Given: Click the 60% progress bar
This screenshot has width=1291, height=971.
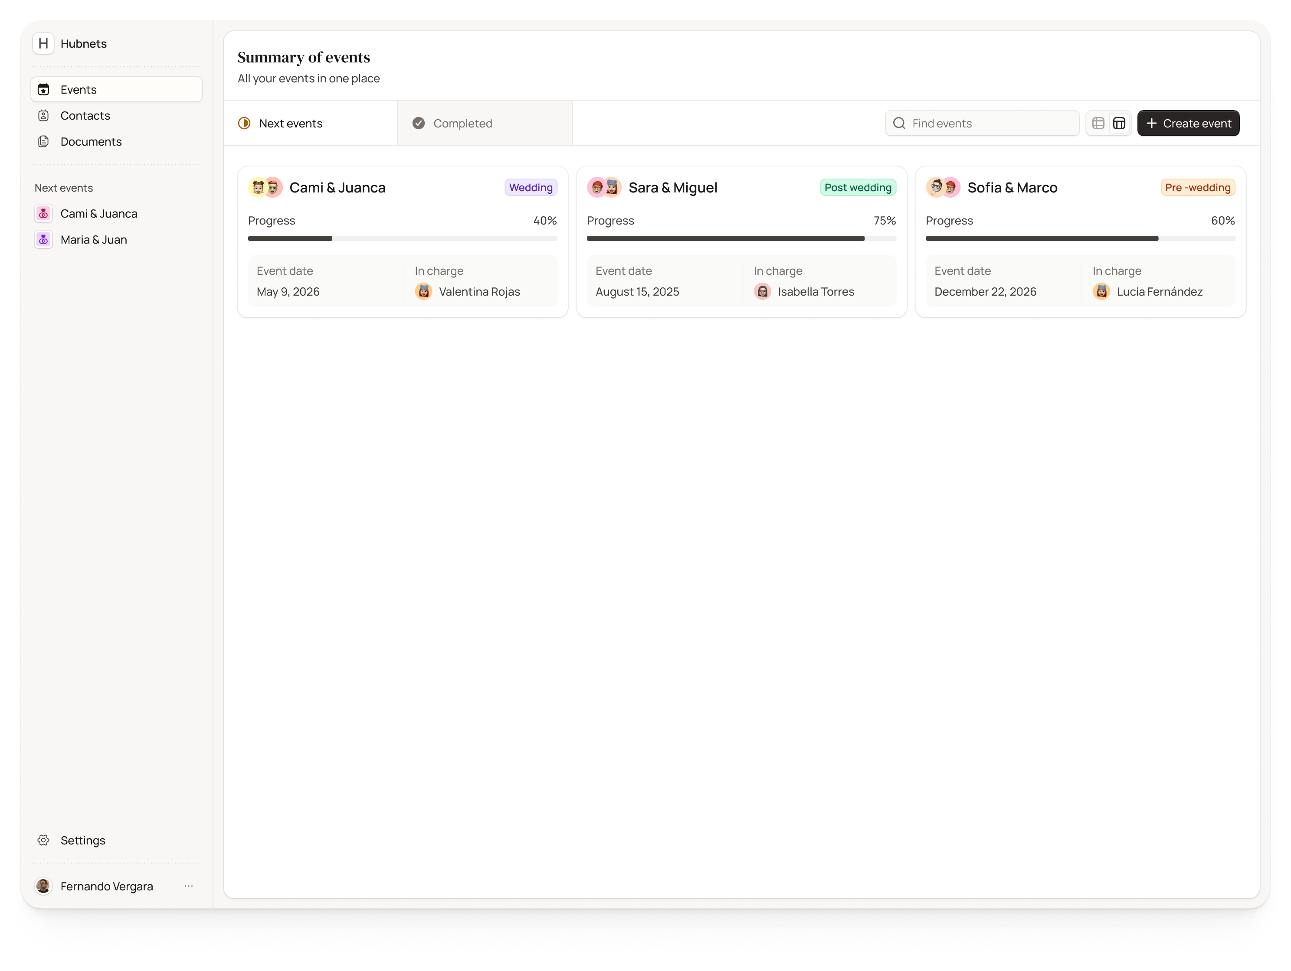Looking at the screenshot, I should click(x=1080, y=238).
